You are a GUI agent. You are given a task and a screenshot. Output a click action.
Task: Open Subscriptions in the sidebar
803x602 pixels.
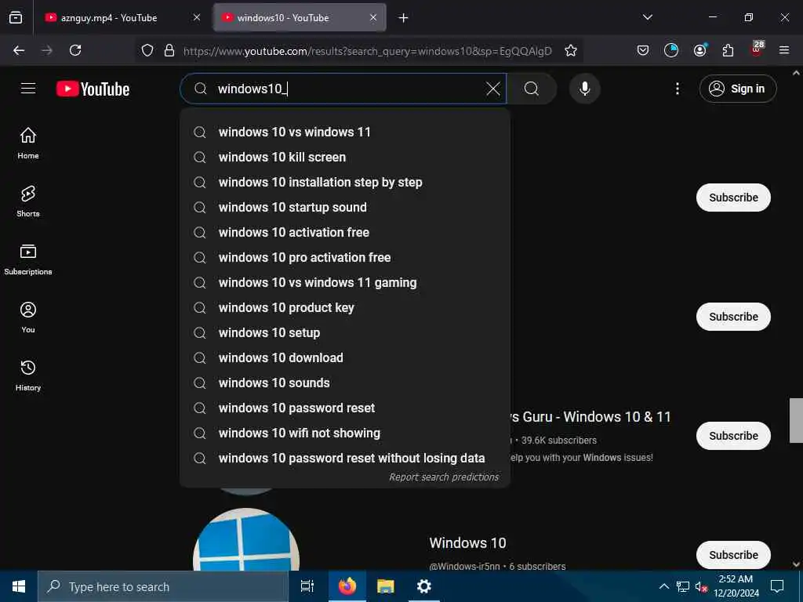tap(28, 259)
